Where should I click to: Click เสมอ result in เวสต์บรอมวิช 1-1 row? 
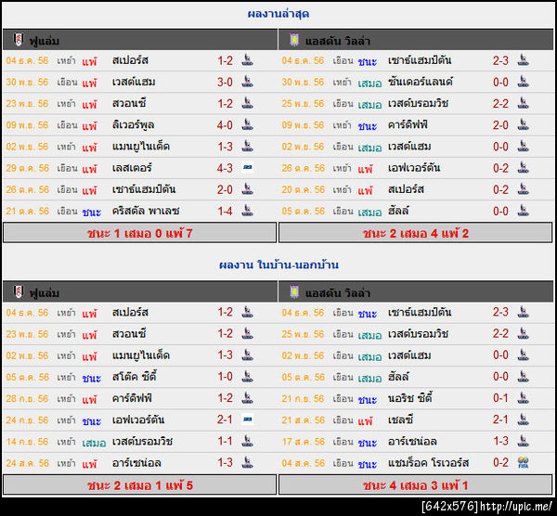94,443
